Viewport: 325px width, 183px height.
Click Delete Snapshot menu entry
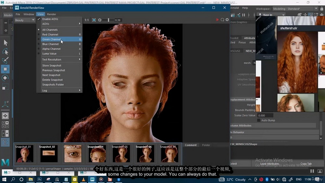coord(59,80)
